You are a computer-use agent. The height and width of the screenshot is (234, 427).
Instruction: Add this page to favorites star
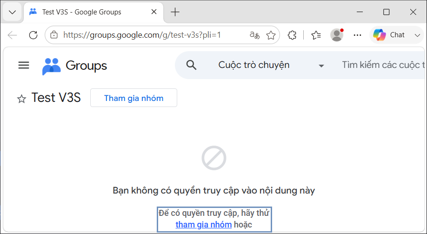(x=271, y=35)
